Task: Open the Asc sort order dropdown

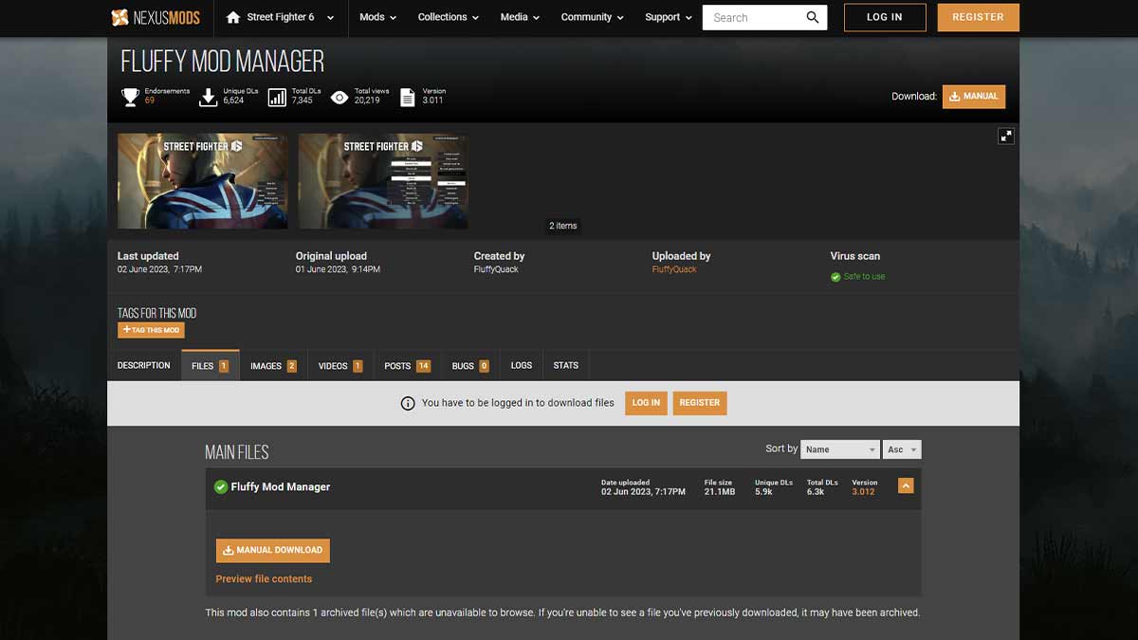Action: click(902, 449)
